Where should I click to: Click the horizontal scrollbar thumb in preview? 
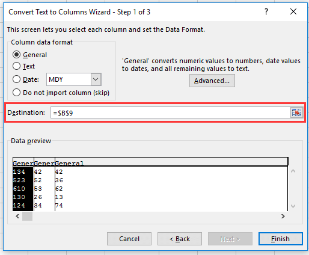point(27,216)
